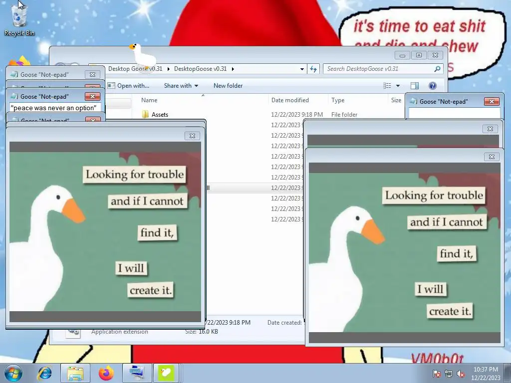This screenshot has width=511, height=383.
Task: Click the Assets date 12/22/2023 9:18 PM
Action: [x=297, y=115]
